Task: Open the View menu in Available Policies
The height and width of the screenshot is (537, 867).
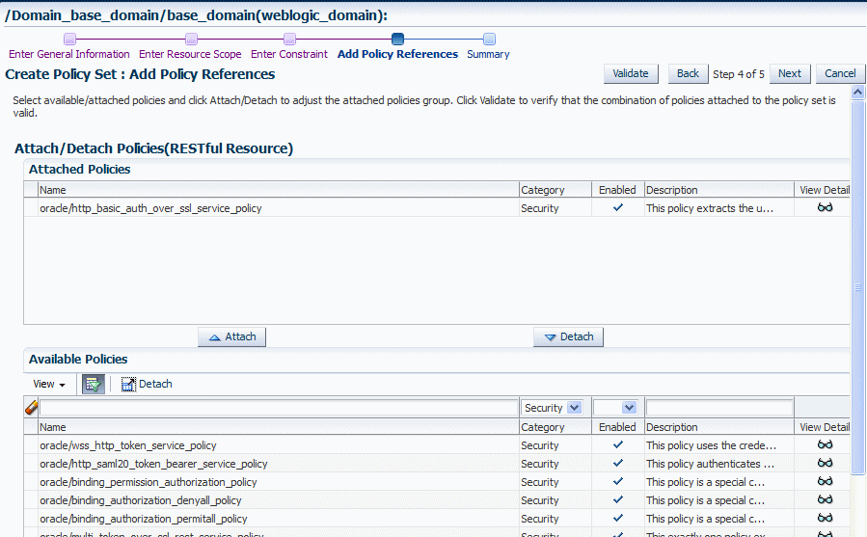Action: 48,384
